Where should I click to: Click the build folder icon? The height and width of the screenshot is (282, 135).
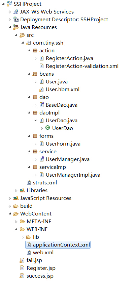16,206
